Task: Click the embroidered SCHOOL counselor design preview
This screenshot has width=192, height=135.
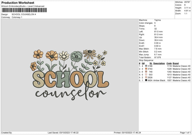Action: 69,75
